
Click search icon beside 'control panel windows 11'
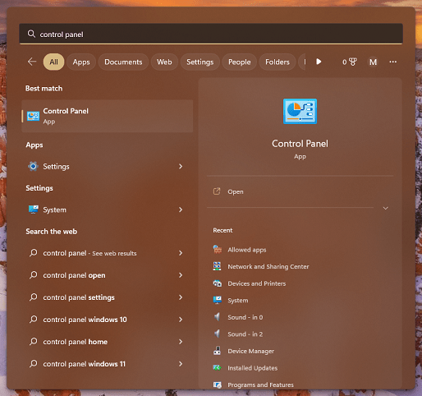(34, 363)
